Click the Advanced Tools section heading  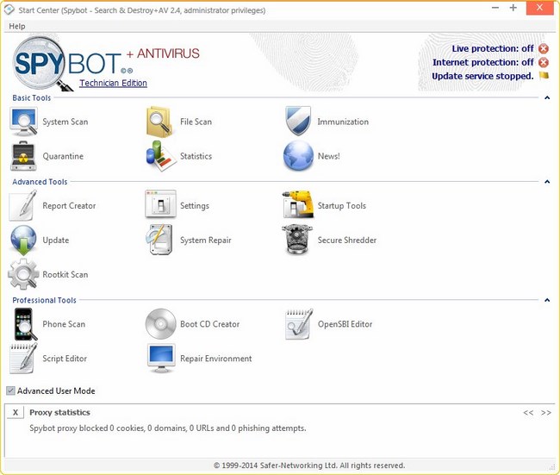pos(40,182)
